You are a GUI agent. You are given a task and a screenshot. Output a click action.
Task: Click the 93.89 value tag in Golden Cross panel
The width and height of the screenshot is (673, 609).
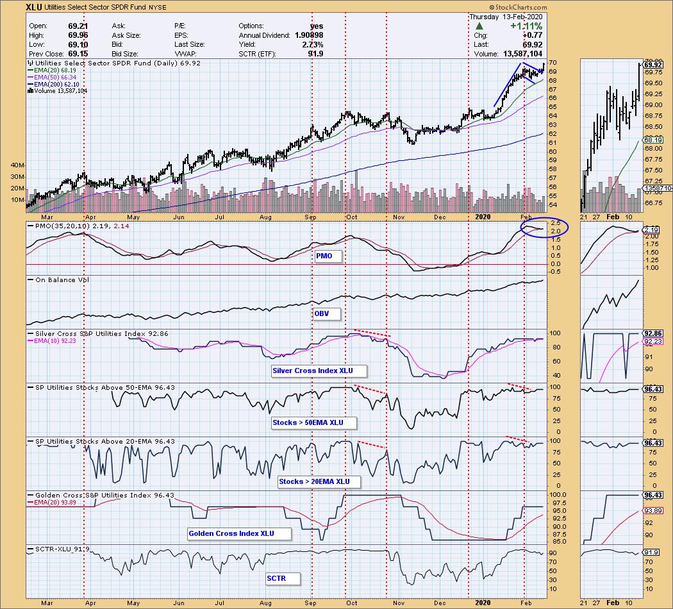pos(653,511)
